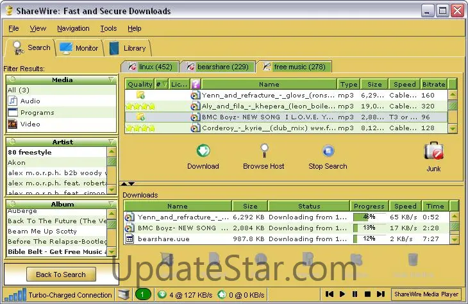The height and width of the screenshot is (304, 468).
Task: Collapse the Album filter panel triangle
Action: click(112, 204)
